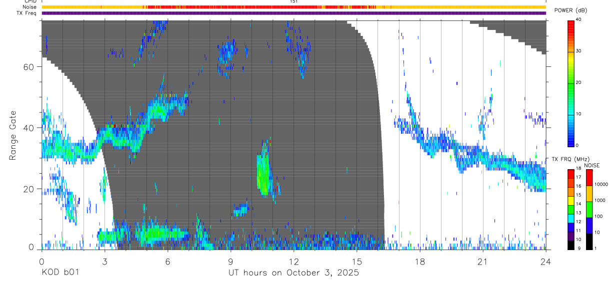Click the x-axis tick label '24'
614x283 pixels.
click(x=545, y=261)
